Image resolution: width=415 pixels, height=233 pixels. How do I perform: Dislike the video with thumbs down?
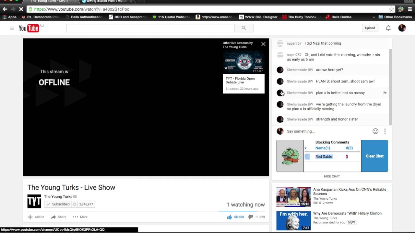(x=250, y=217)
